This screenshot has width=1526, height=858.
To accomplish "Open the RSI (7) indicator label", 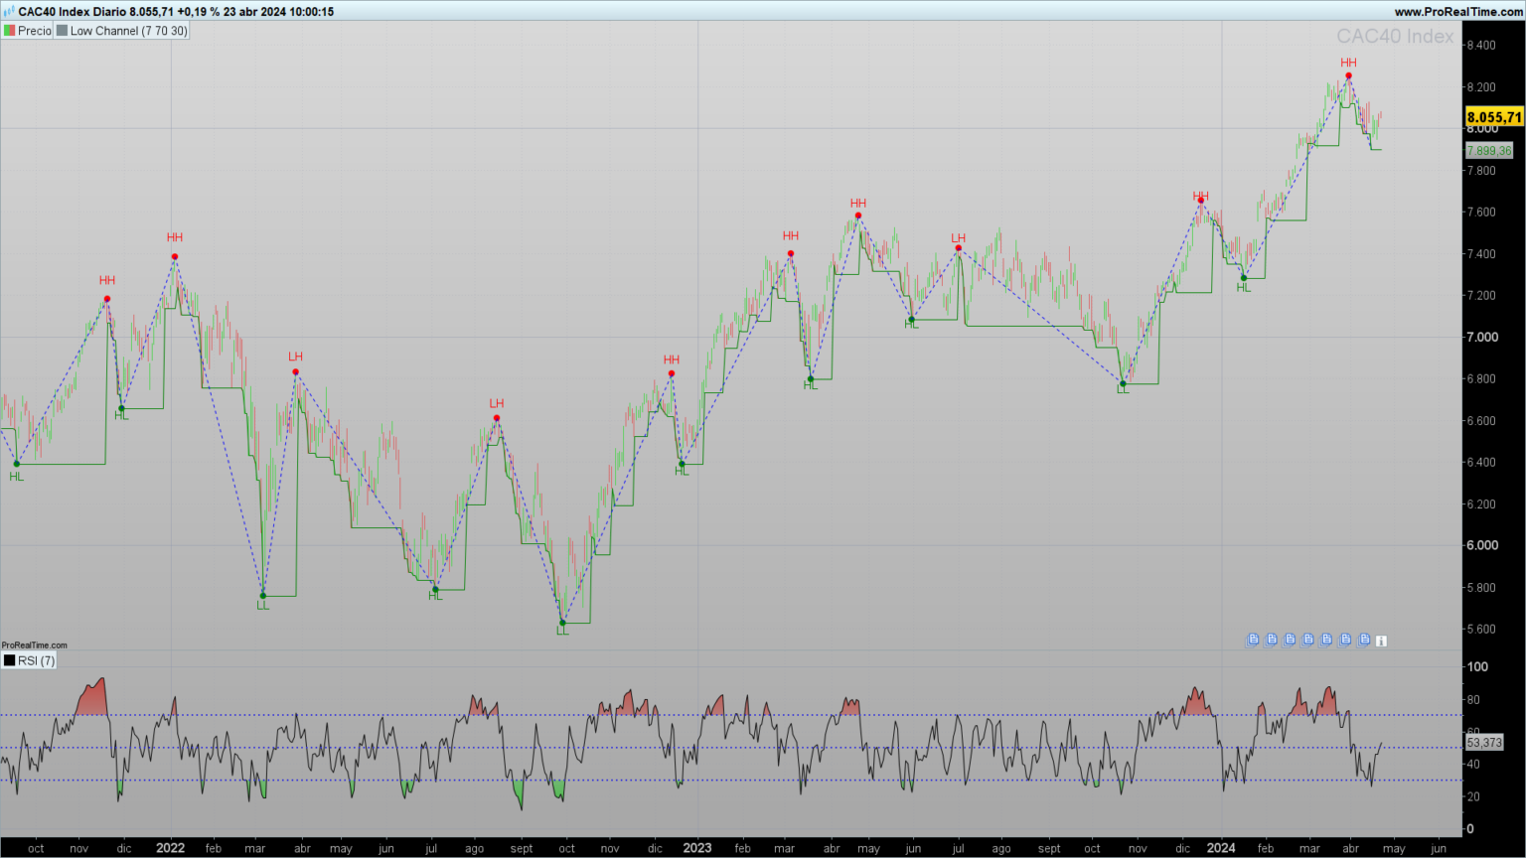I will 36,660.
